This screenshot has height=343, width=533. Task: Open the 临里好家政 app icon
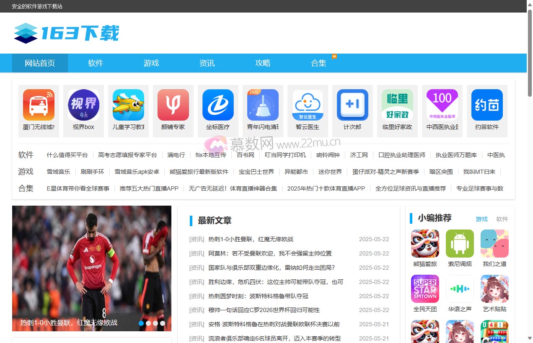coord(397,105)
